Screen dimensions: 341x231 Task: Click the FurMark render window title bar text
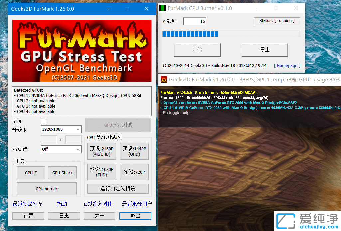click(254, 80)
